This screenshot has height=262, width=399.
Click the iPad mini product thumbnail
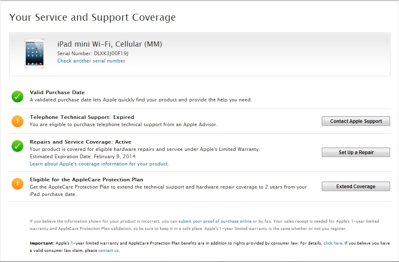pyautogui.click(x=34, y=53)
